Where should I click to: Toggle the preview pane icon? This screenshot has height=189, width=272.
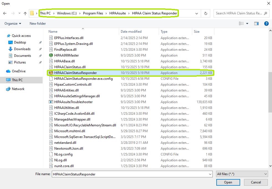pyautogui.click(x=256, y=24)
